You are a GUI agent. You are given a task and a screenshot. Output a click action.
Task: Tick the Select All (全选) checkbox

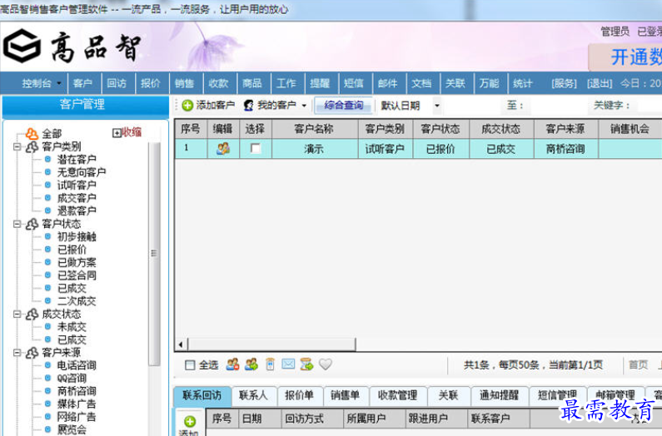(x=190, y=364)
